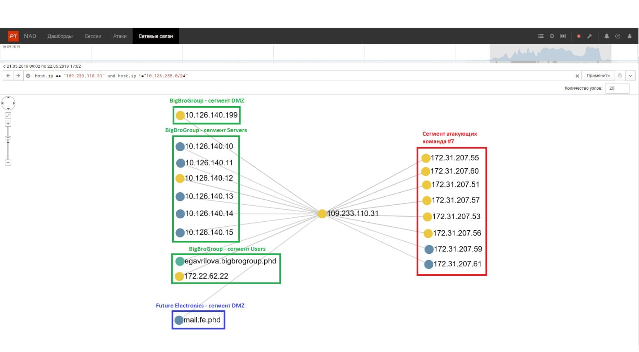Screen dimensions: 639x352
Task: Select the central node 109.233.110.31
Action: click(322, 214)
